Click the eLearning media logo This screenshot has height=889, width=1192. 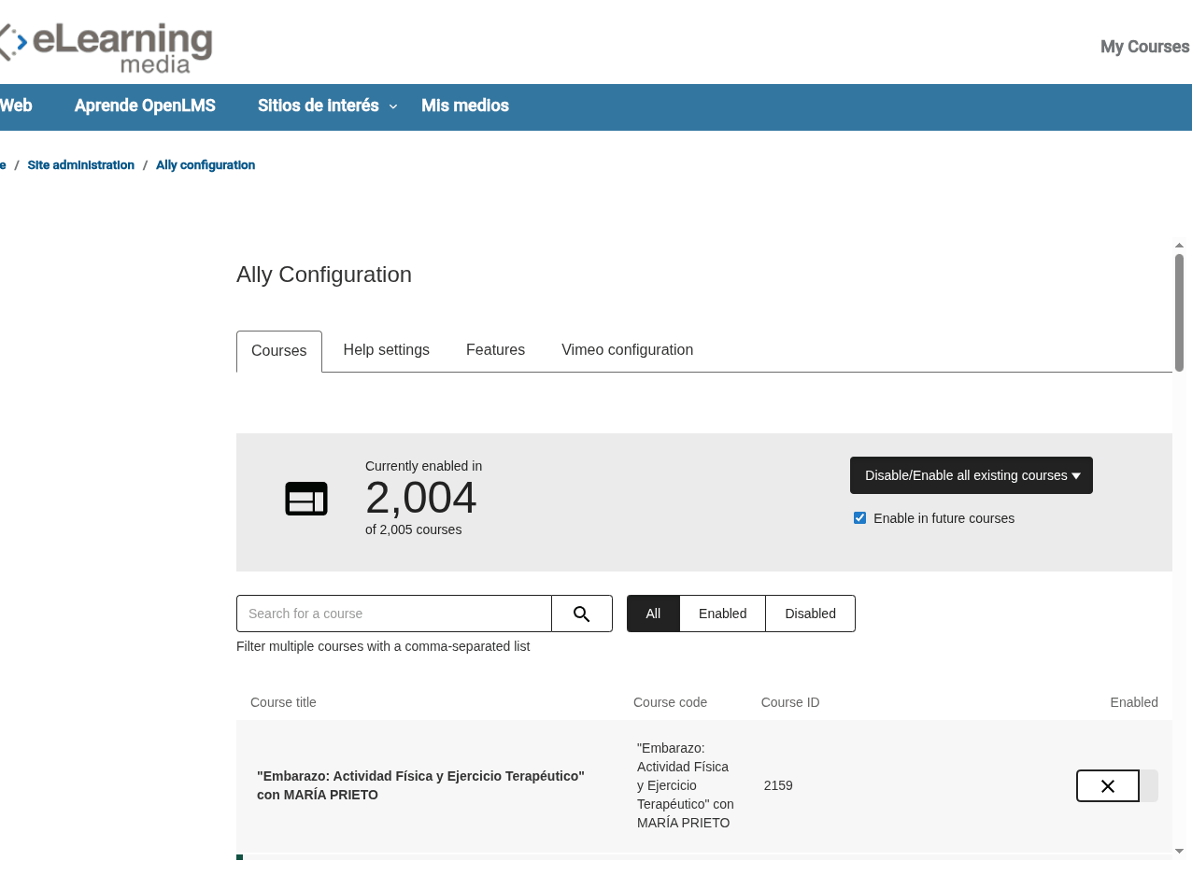tap(106, 47)
